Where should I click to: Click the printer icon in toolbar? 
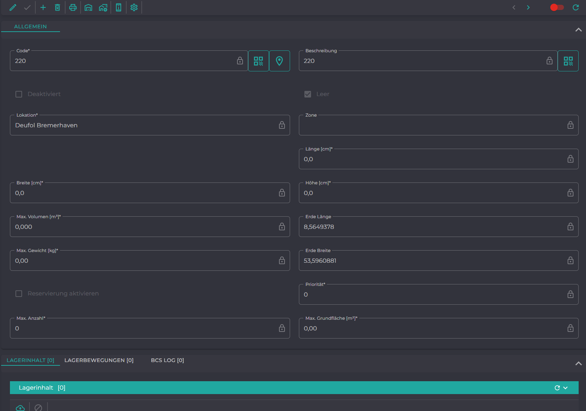[73, 7]
